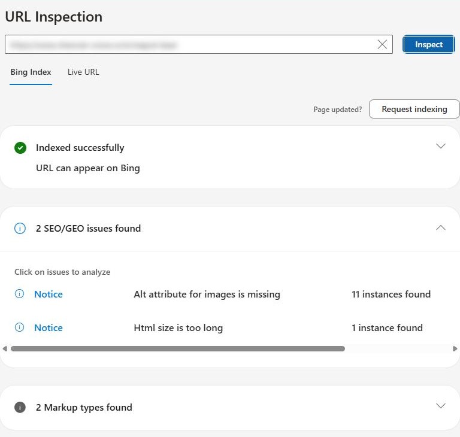This screenshot has height=437, width=460.
Task: Click the green Indexed successfully checkmark icon
Action: pos(20,148)
